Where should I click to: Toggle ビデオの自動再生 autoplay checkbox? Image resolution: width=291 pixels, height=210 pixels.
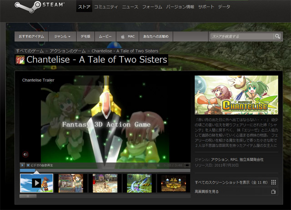pos(28,165)
